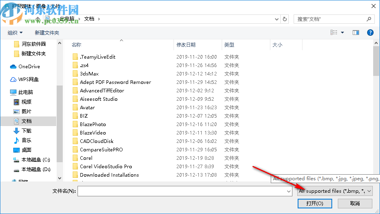This screenshot has height=214, width=380.
Task: Click the search magnifier icon
Action: click(369, 19)
